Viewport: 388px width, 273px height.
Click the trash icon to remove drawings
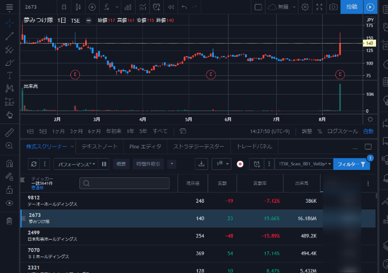tap(9, 221)
